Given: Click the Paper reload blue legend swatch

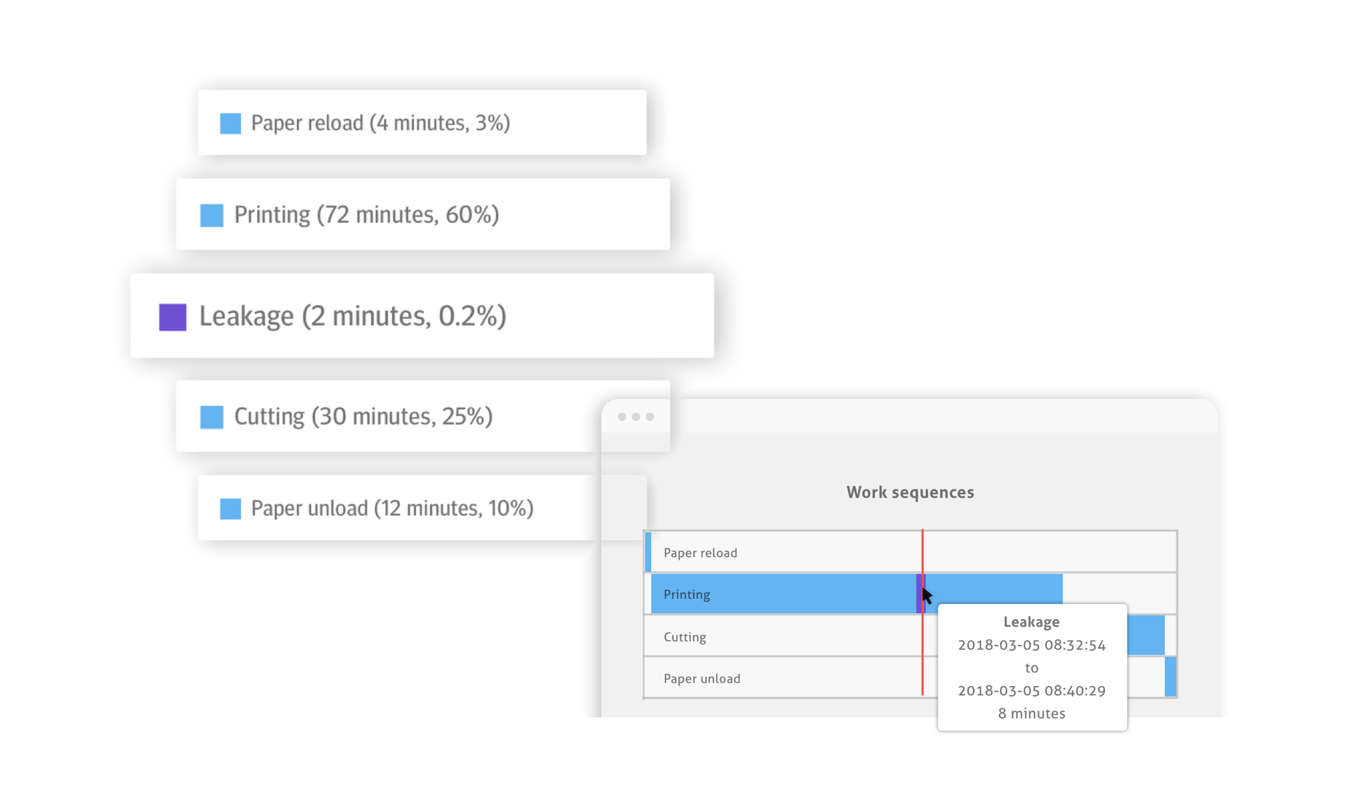Looking at the screenshot, I should tap(230, 123).
